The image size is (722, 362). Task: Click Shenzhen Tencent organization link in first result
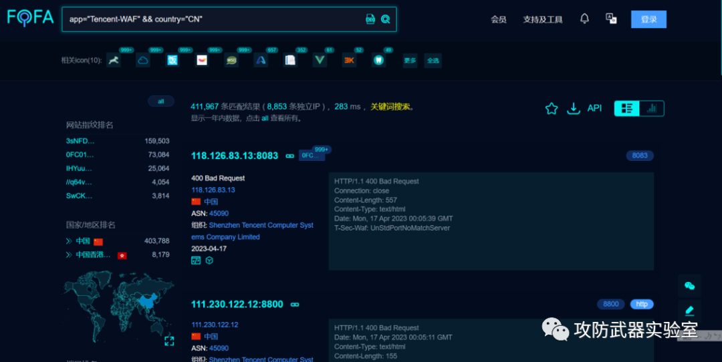pyautogui.click(x=252, y=231)
